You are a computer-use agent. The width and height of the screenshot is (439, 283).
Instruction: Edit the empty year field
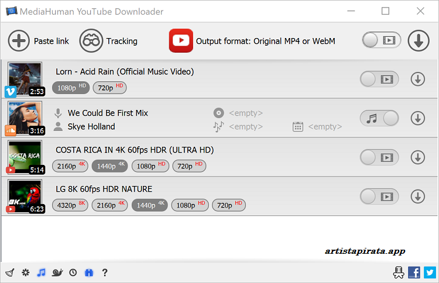click(325, 127)
